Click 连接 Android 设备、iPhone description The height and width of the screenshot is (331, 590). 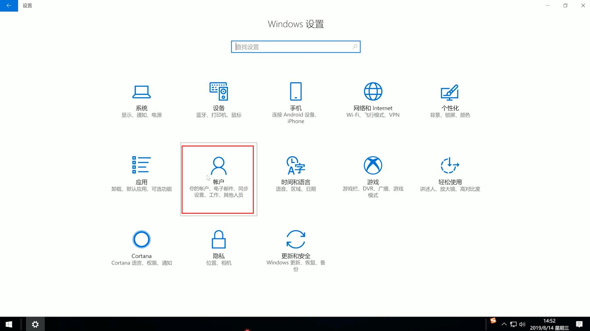[x=296, y=118]
